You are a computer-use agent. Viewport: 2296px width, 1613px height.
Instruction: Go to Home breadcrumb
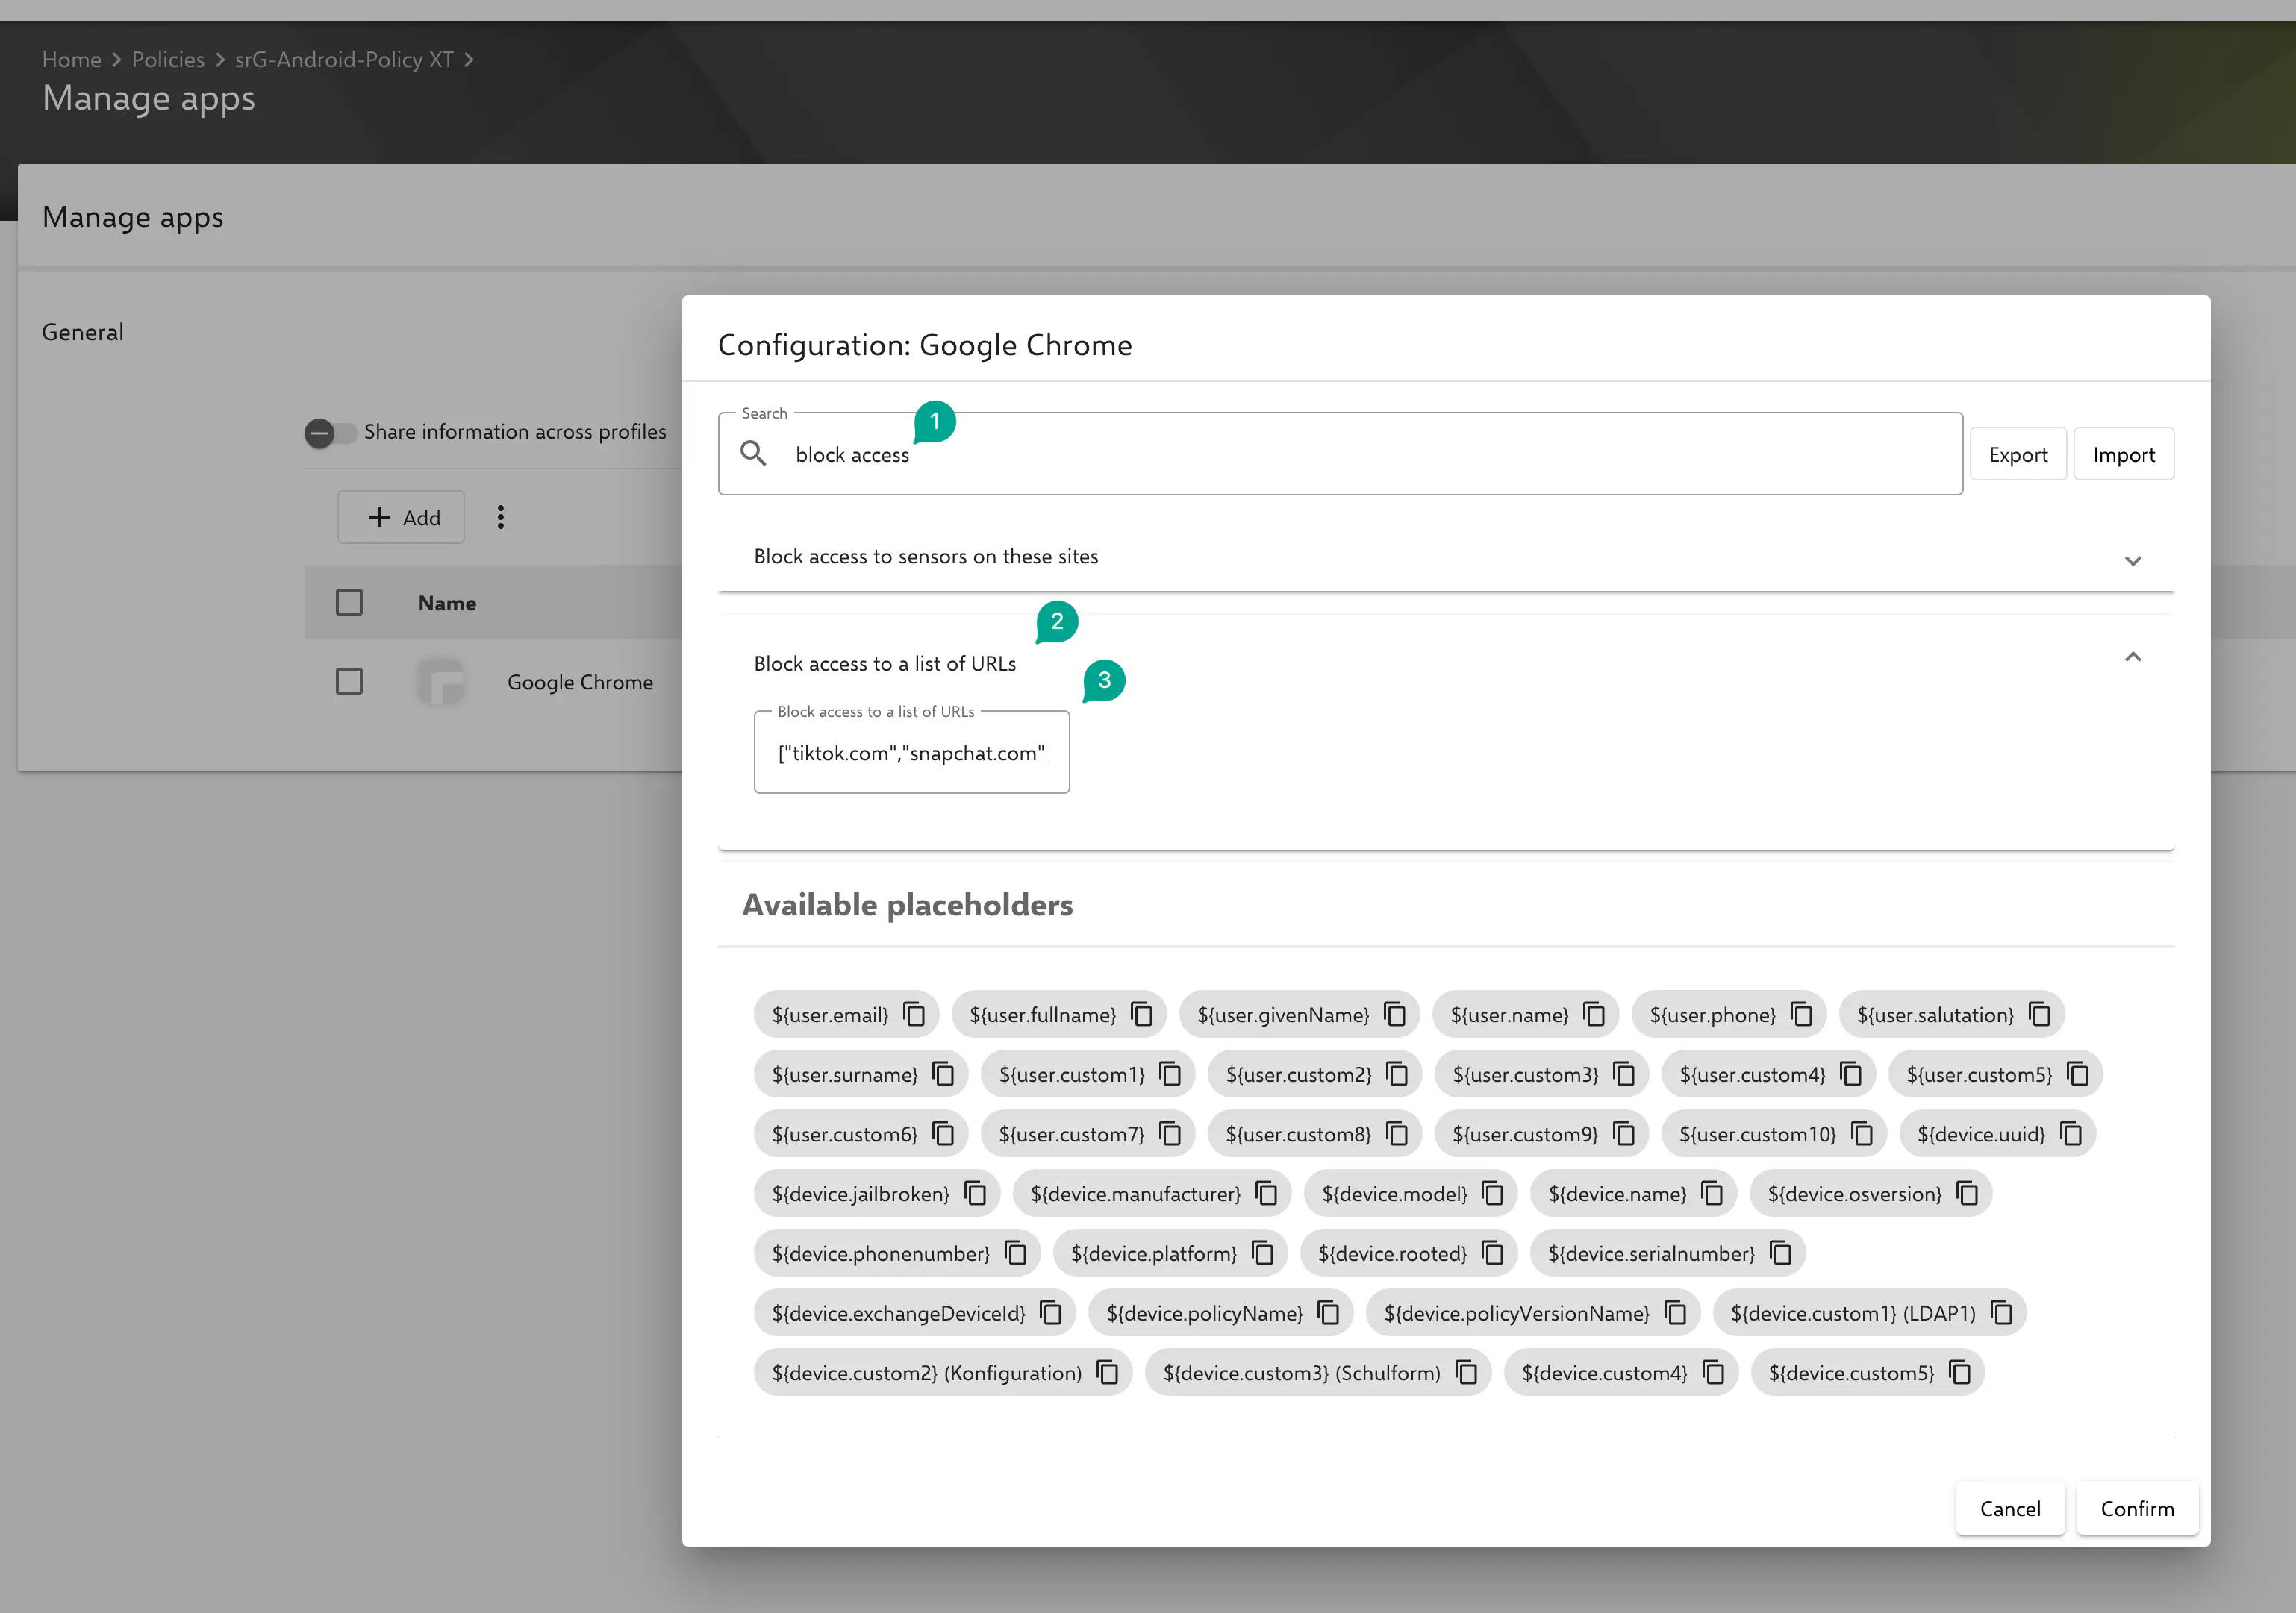coord(72,60)
